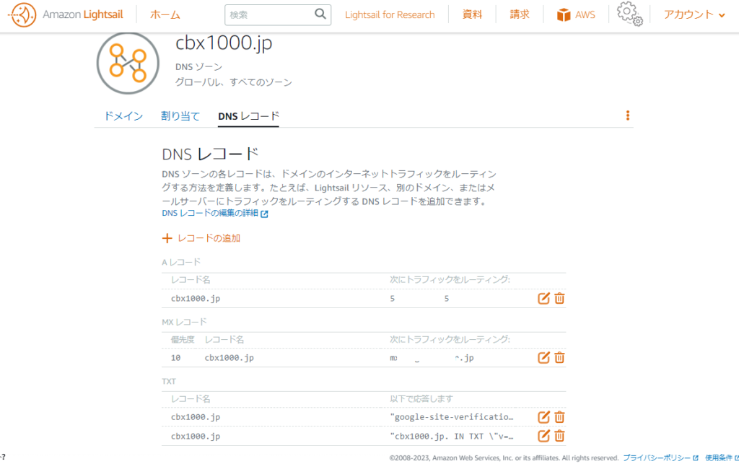This screenshot has height=464, width=739.
Task: Open the プライバシーポリシー link
Action: (x=657, y=458)
